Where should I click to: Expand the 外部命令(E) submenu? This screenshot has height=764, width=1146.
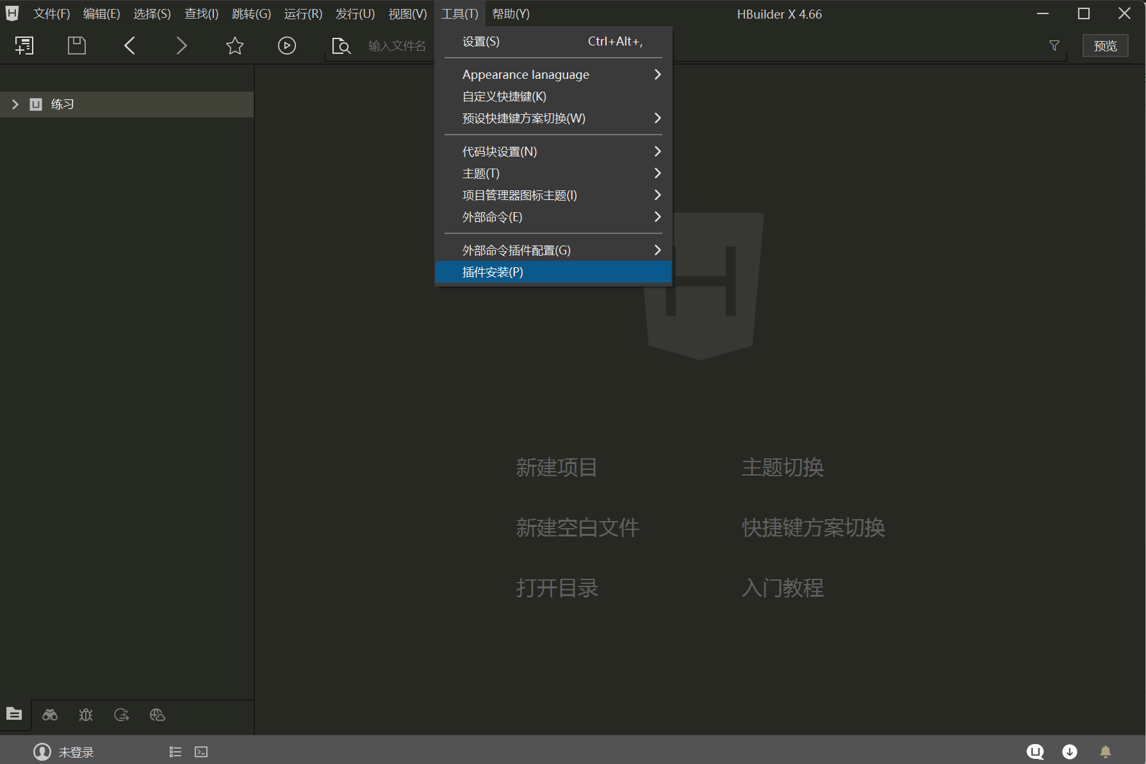pyautogui.click(x=491, y=217)
